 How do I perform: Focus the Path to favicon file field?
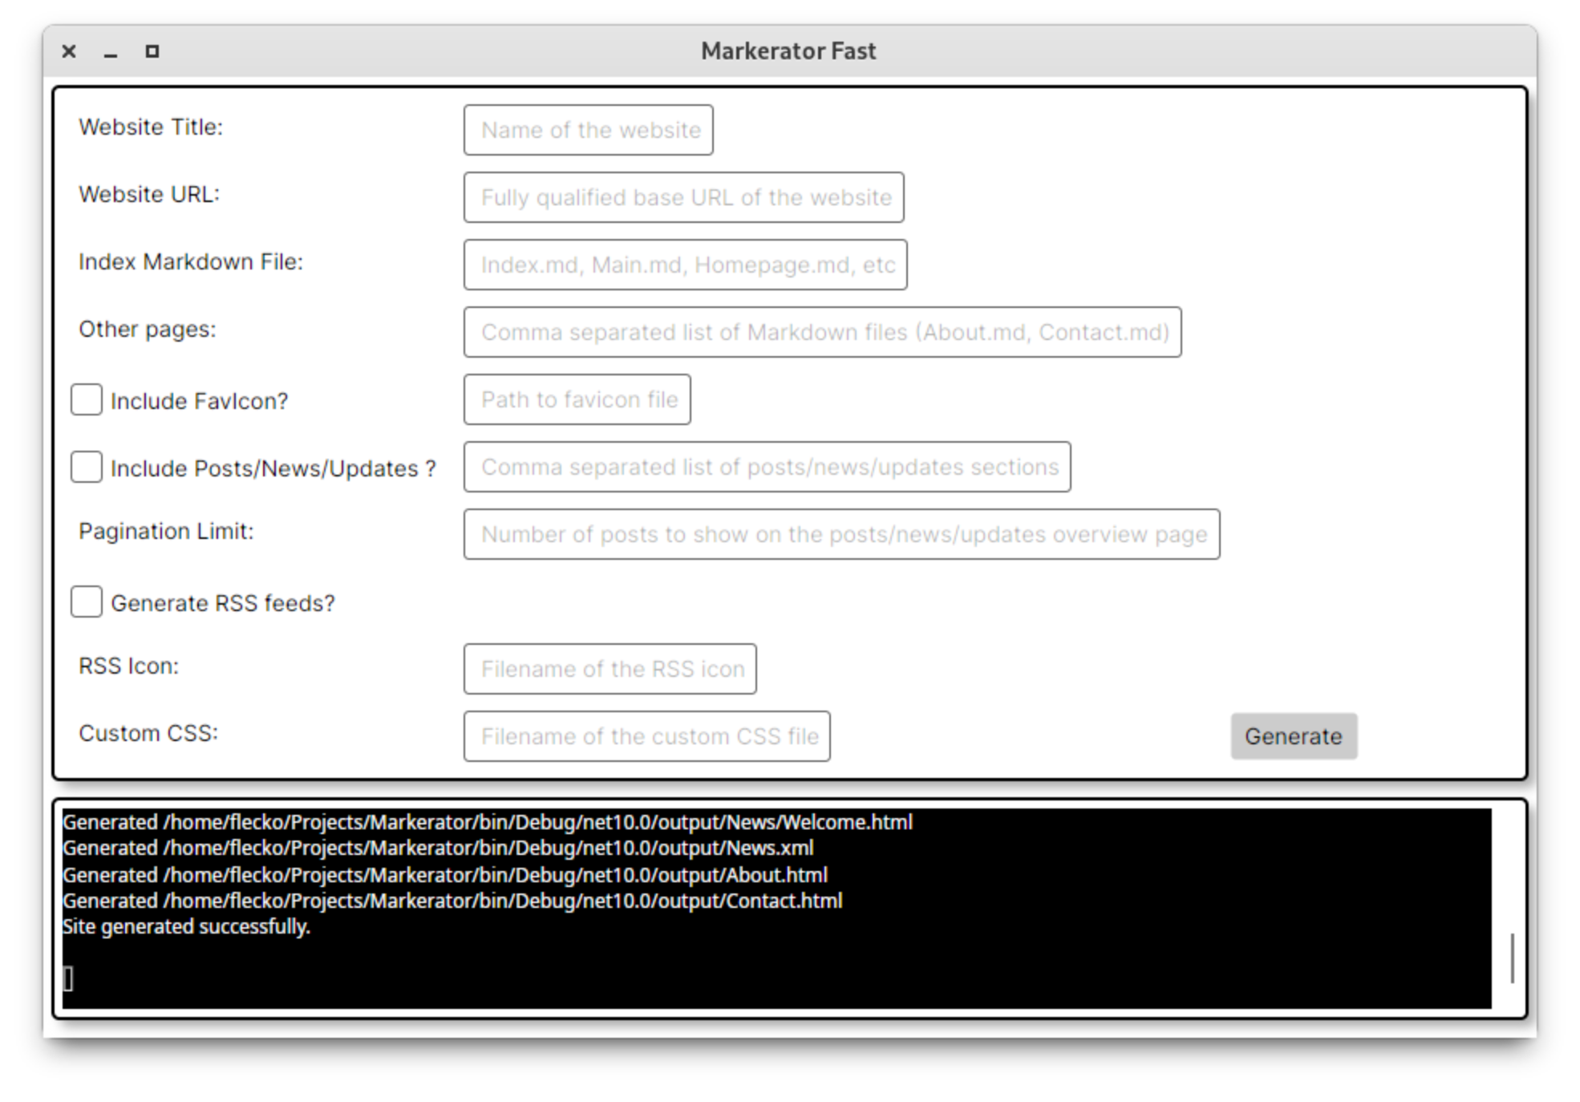[x=577, y=399]
